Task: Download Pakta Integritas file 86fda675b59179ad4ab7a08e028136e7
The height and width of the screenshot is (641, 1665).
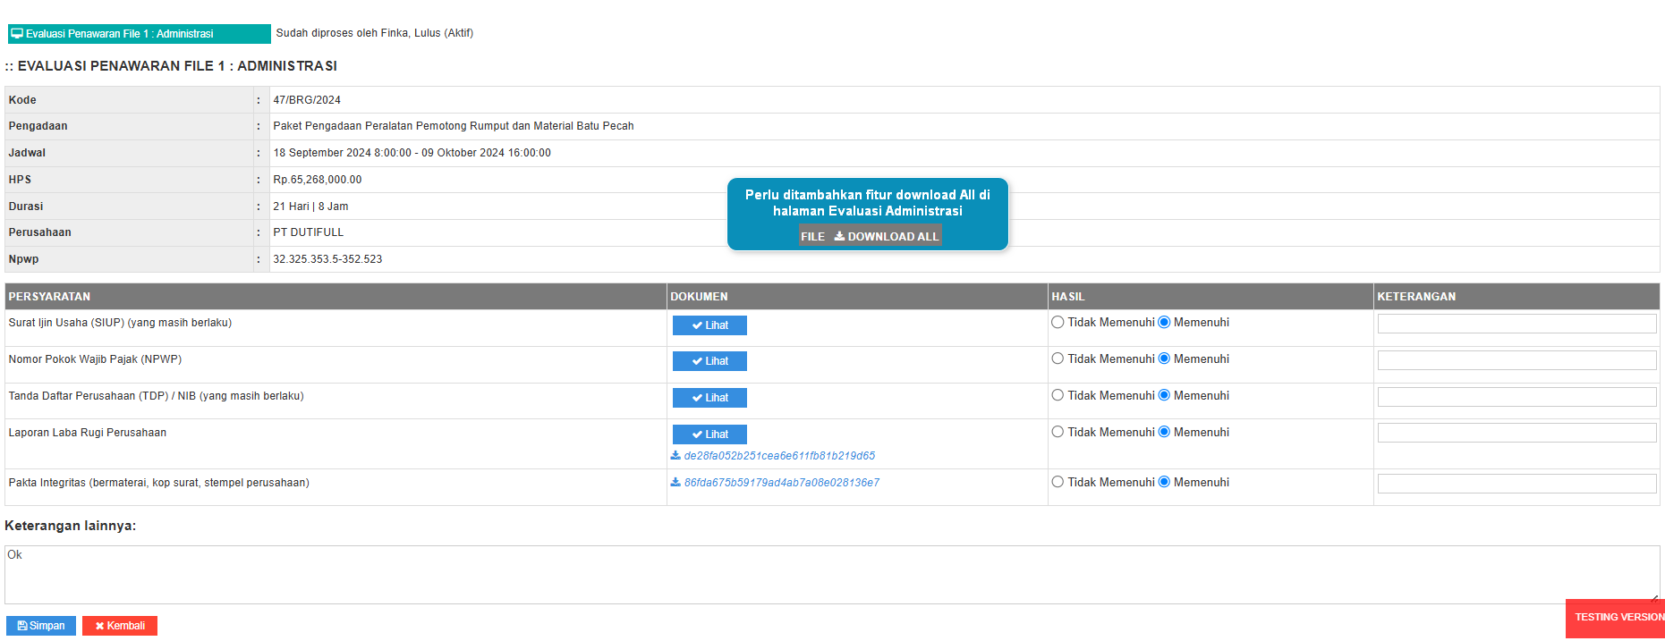Action: pyautogui.click(x=780, y=483)
